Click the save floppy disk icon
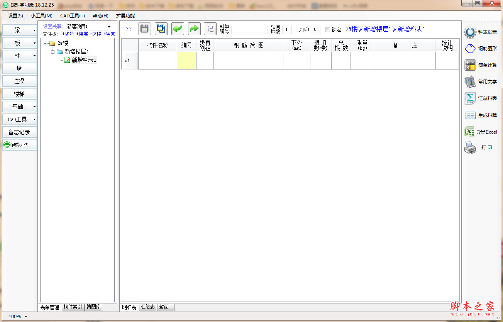The image size is (503, 322). click(144, 29)
